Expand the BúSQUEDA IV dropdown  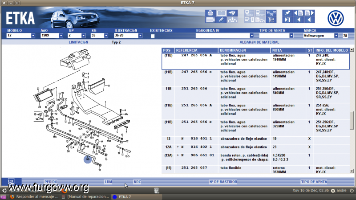(251, 36)
